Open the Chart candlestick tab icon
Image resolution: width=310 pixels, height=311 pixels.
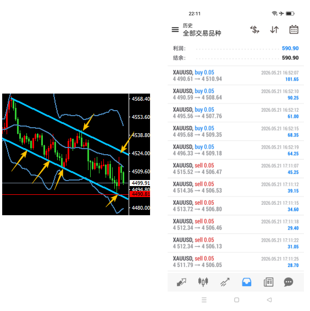[203, 282]
